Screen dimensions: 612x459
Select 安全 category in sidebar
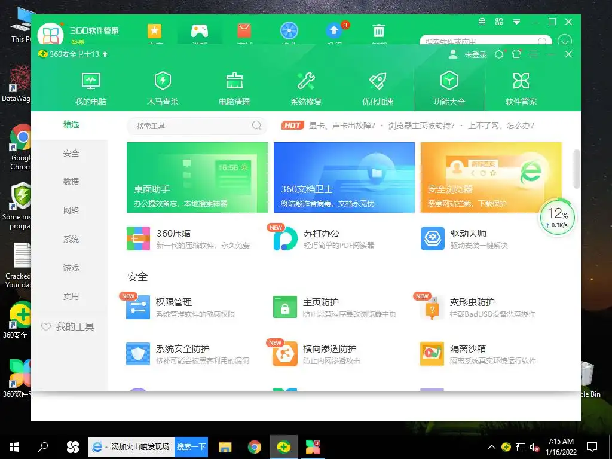pyautogui.click(x=71, y=154)
